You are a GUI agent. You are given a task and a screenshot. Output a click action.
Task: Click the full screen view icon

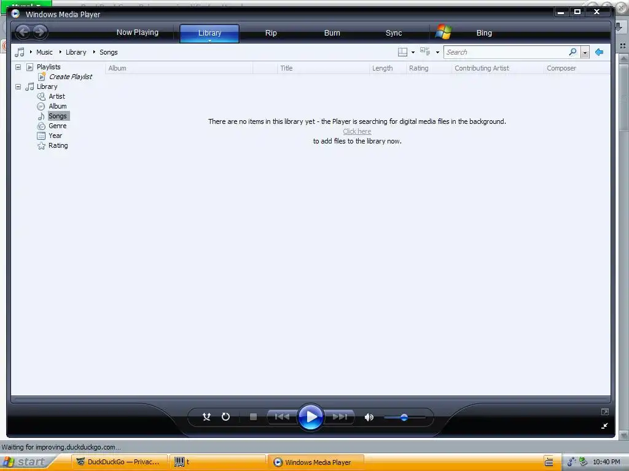(605, 412)
